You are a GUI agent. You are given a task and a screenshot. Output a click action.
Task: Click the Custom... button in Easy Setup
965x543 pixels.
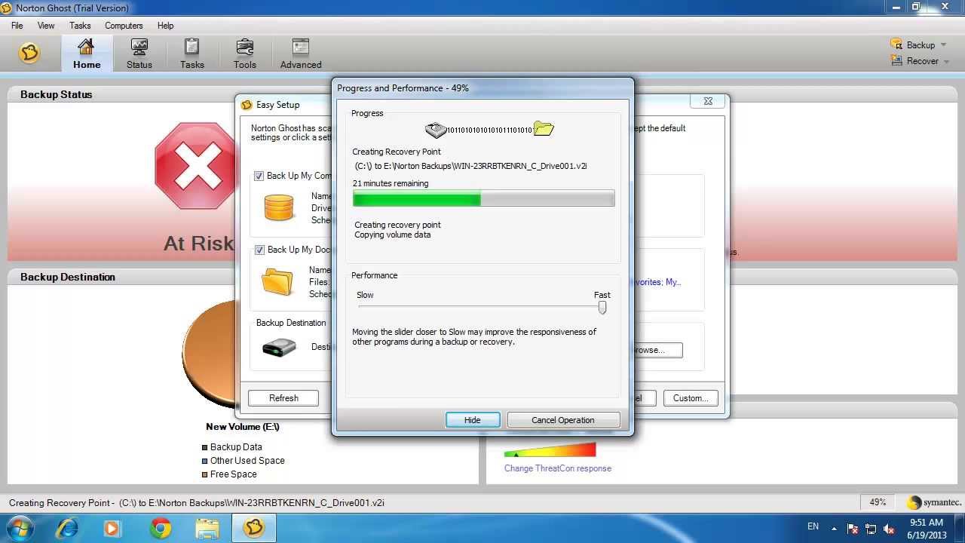[691, 398]
